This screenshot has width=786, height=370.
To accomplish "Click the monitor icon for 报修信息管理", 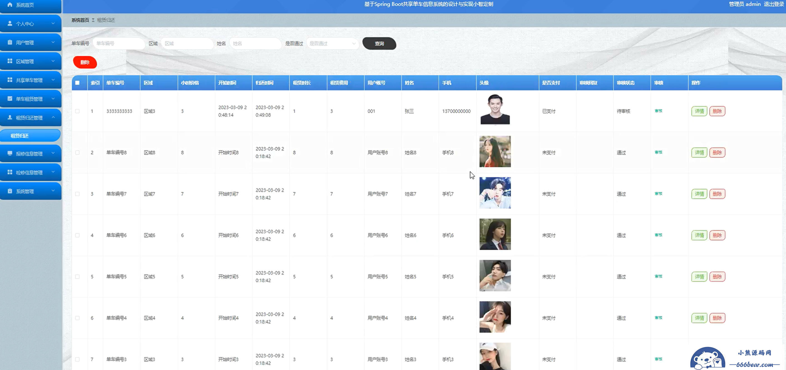I will pyautogui.click(x=10, y=153).
